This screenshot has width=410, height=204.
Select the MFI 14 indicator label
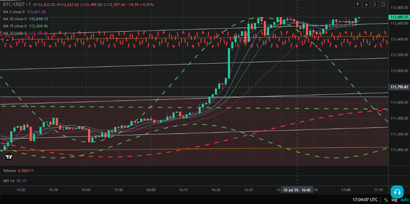[x=9, y=181]
